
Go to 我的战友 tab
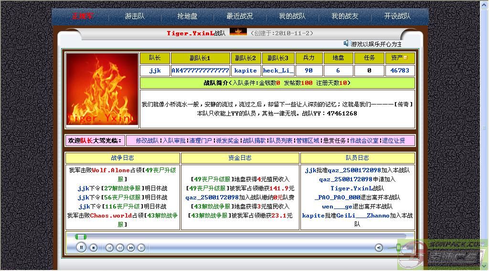point(345,16)
